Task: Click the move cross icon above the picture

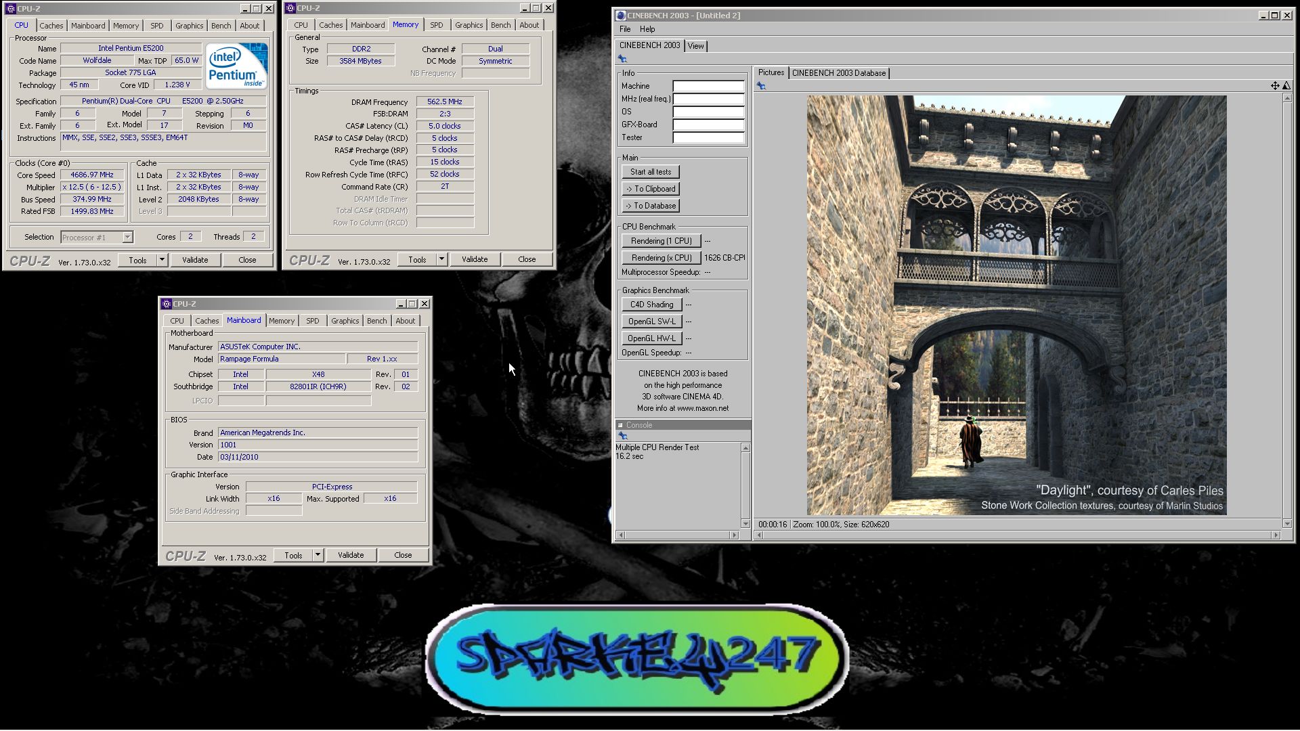Action: click(1275, 86)
